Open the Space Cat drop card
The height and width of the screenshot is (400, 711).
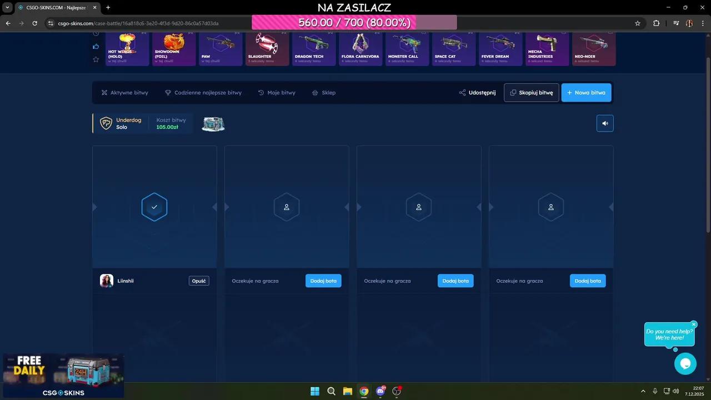click(454, 49)
